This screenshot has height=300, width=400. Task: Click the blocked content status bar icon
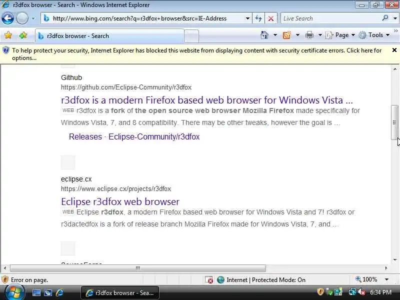click(x=209, y=280)
